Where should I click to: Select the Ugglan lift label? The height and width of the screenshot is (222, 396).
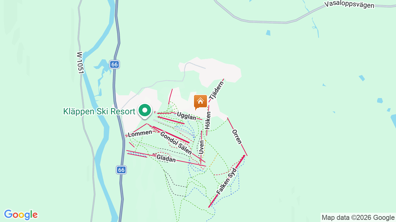point(187,116)
